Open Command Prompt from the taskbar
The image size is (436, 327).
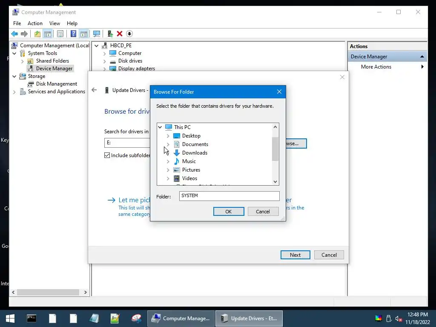point(32,318)
